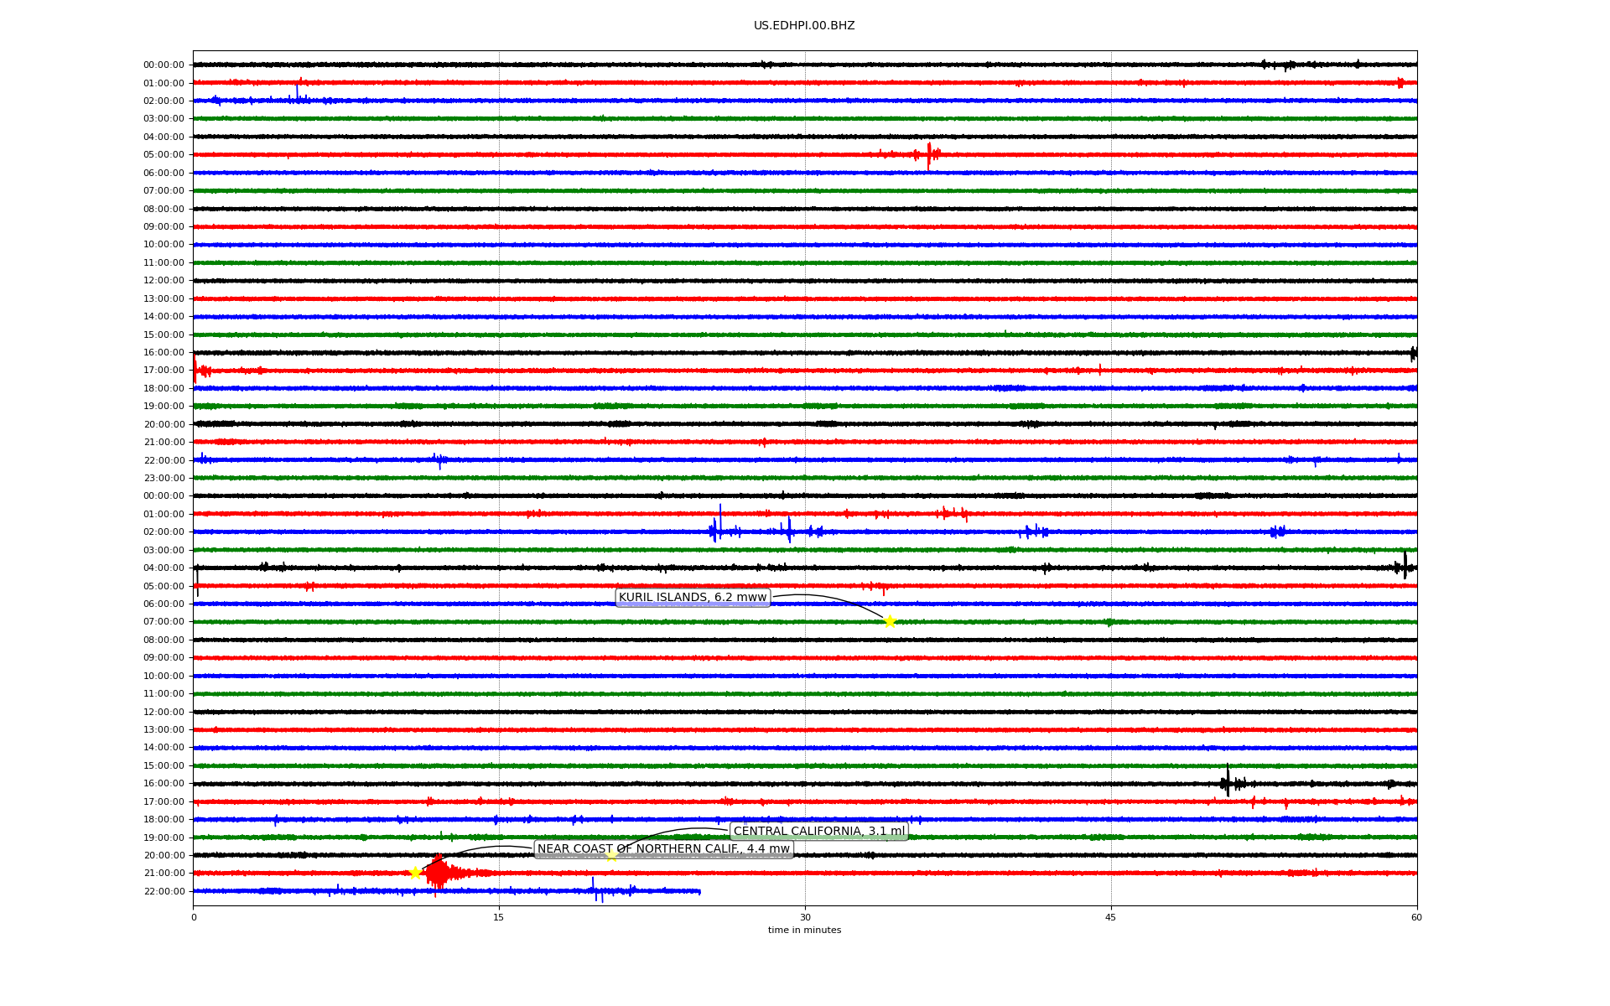
Task: Click the bottom 22:00:00 time label
Action: [x=164, y=892]
